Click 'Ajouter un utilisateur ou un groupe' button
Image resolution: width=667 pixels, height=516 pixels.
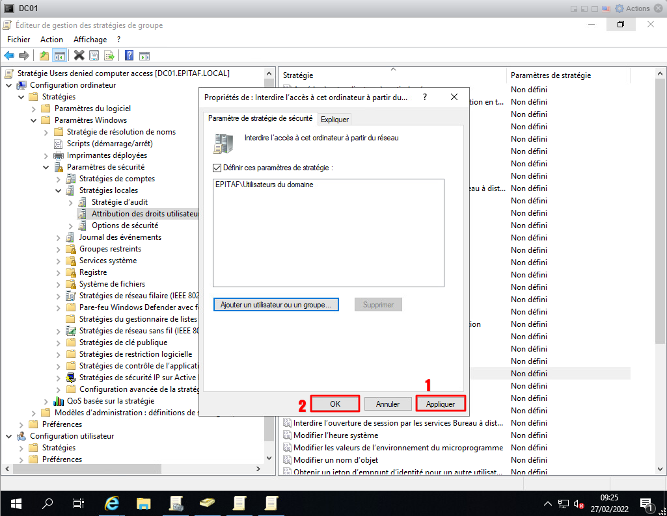click(276, 305)
